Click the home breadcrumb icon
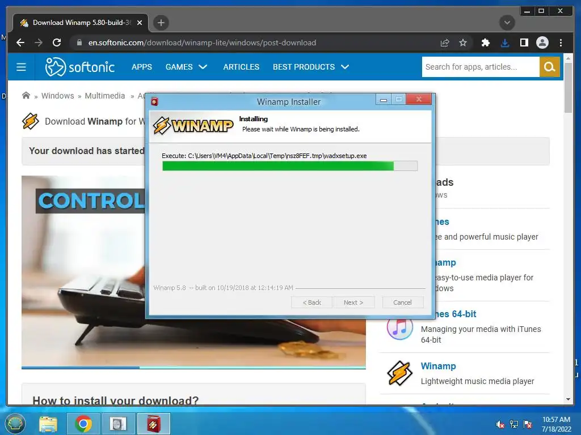 coord(26,95)
